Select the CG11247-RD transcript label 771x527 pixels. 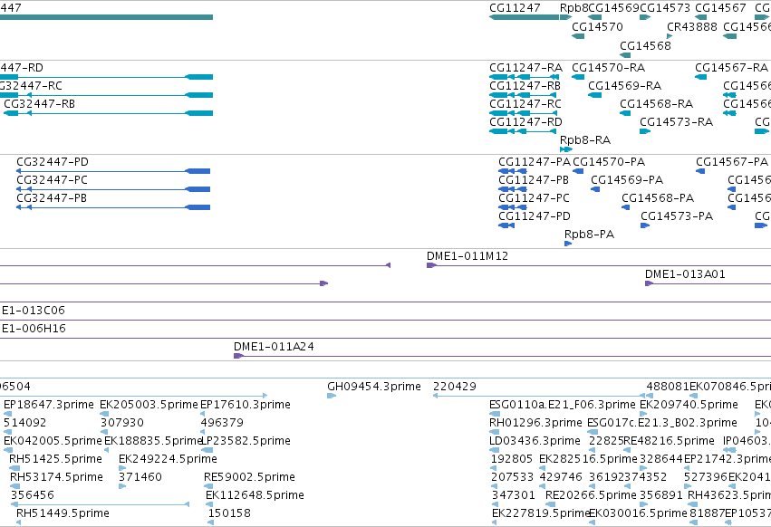pyautogui.click(x=525, y=122)
